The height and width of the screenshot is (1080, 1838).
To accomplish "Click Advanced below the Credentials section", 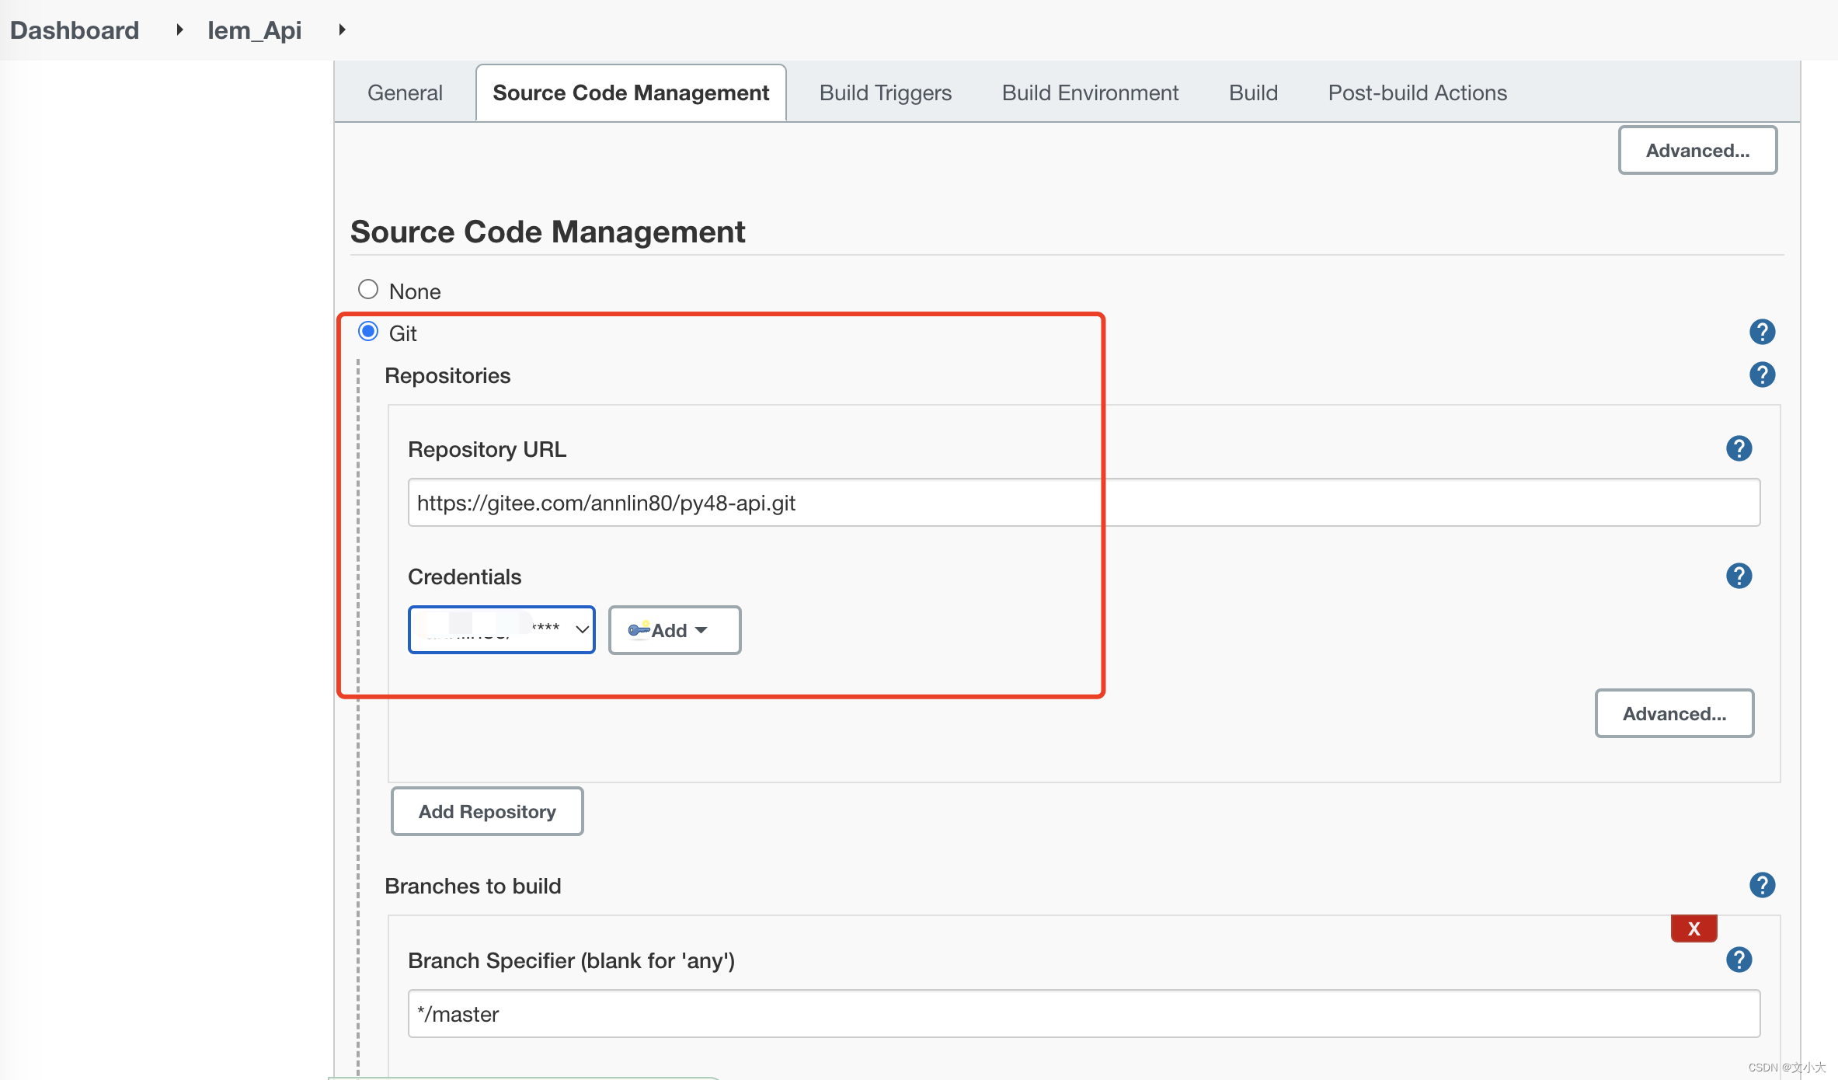I will [x=1674, y=713].
